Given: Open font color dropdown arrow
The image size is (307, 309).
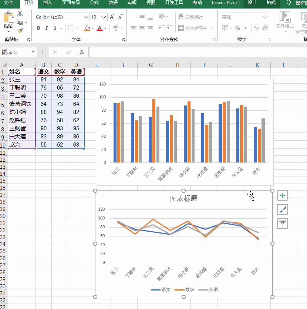Looking at the screenshot, I should point(106,28).
